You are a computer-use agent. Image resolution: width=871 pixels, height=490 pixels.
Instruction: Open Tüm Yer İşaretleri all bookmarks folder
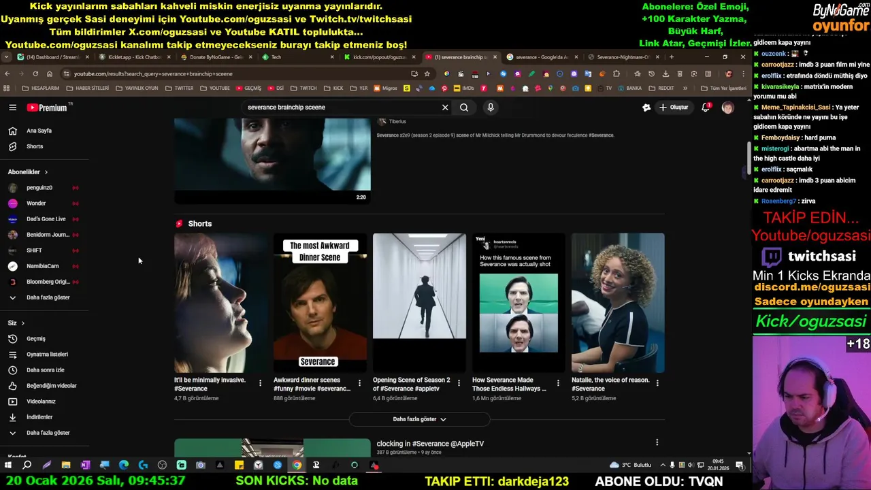click(x=723, y=88)
